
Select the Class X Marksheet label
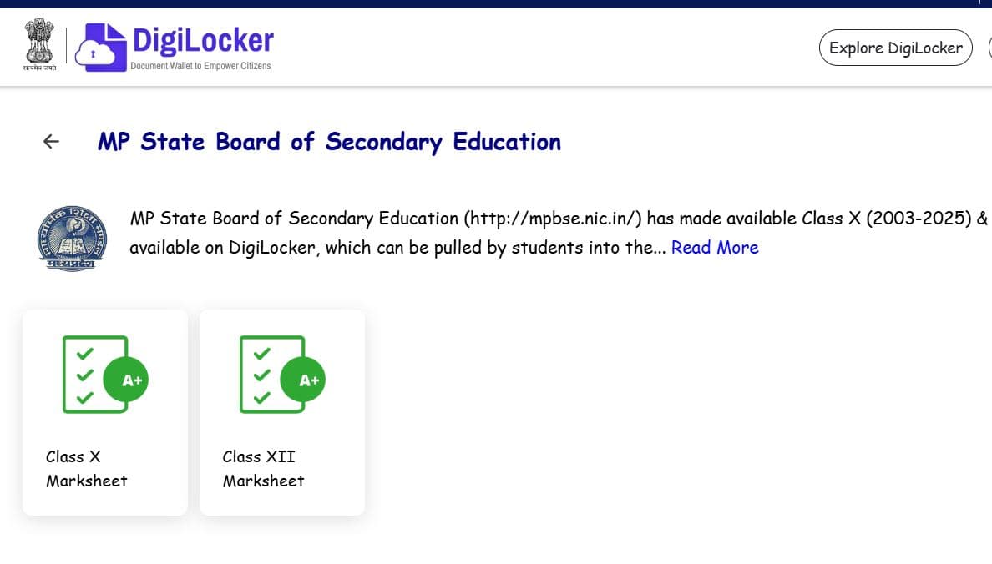click(x=86, y=469)
